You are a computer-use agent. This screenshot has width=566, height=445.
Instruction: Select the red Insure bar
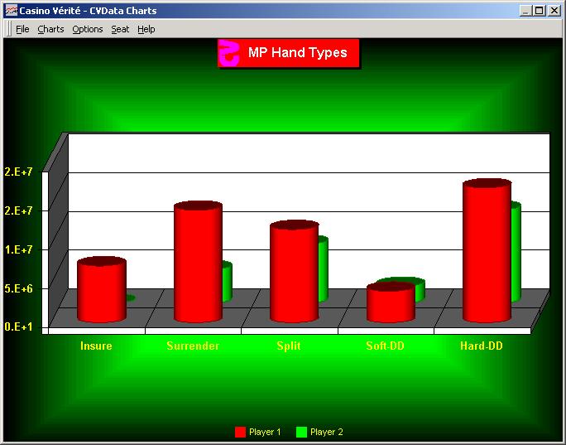pyautogui.click(x=101, y=291)
